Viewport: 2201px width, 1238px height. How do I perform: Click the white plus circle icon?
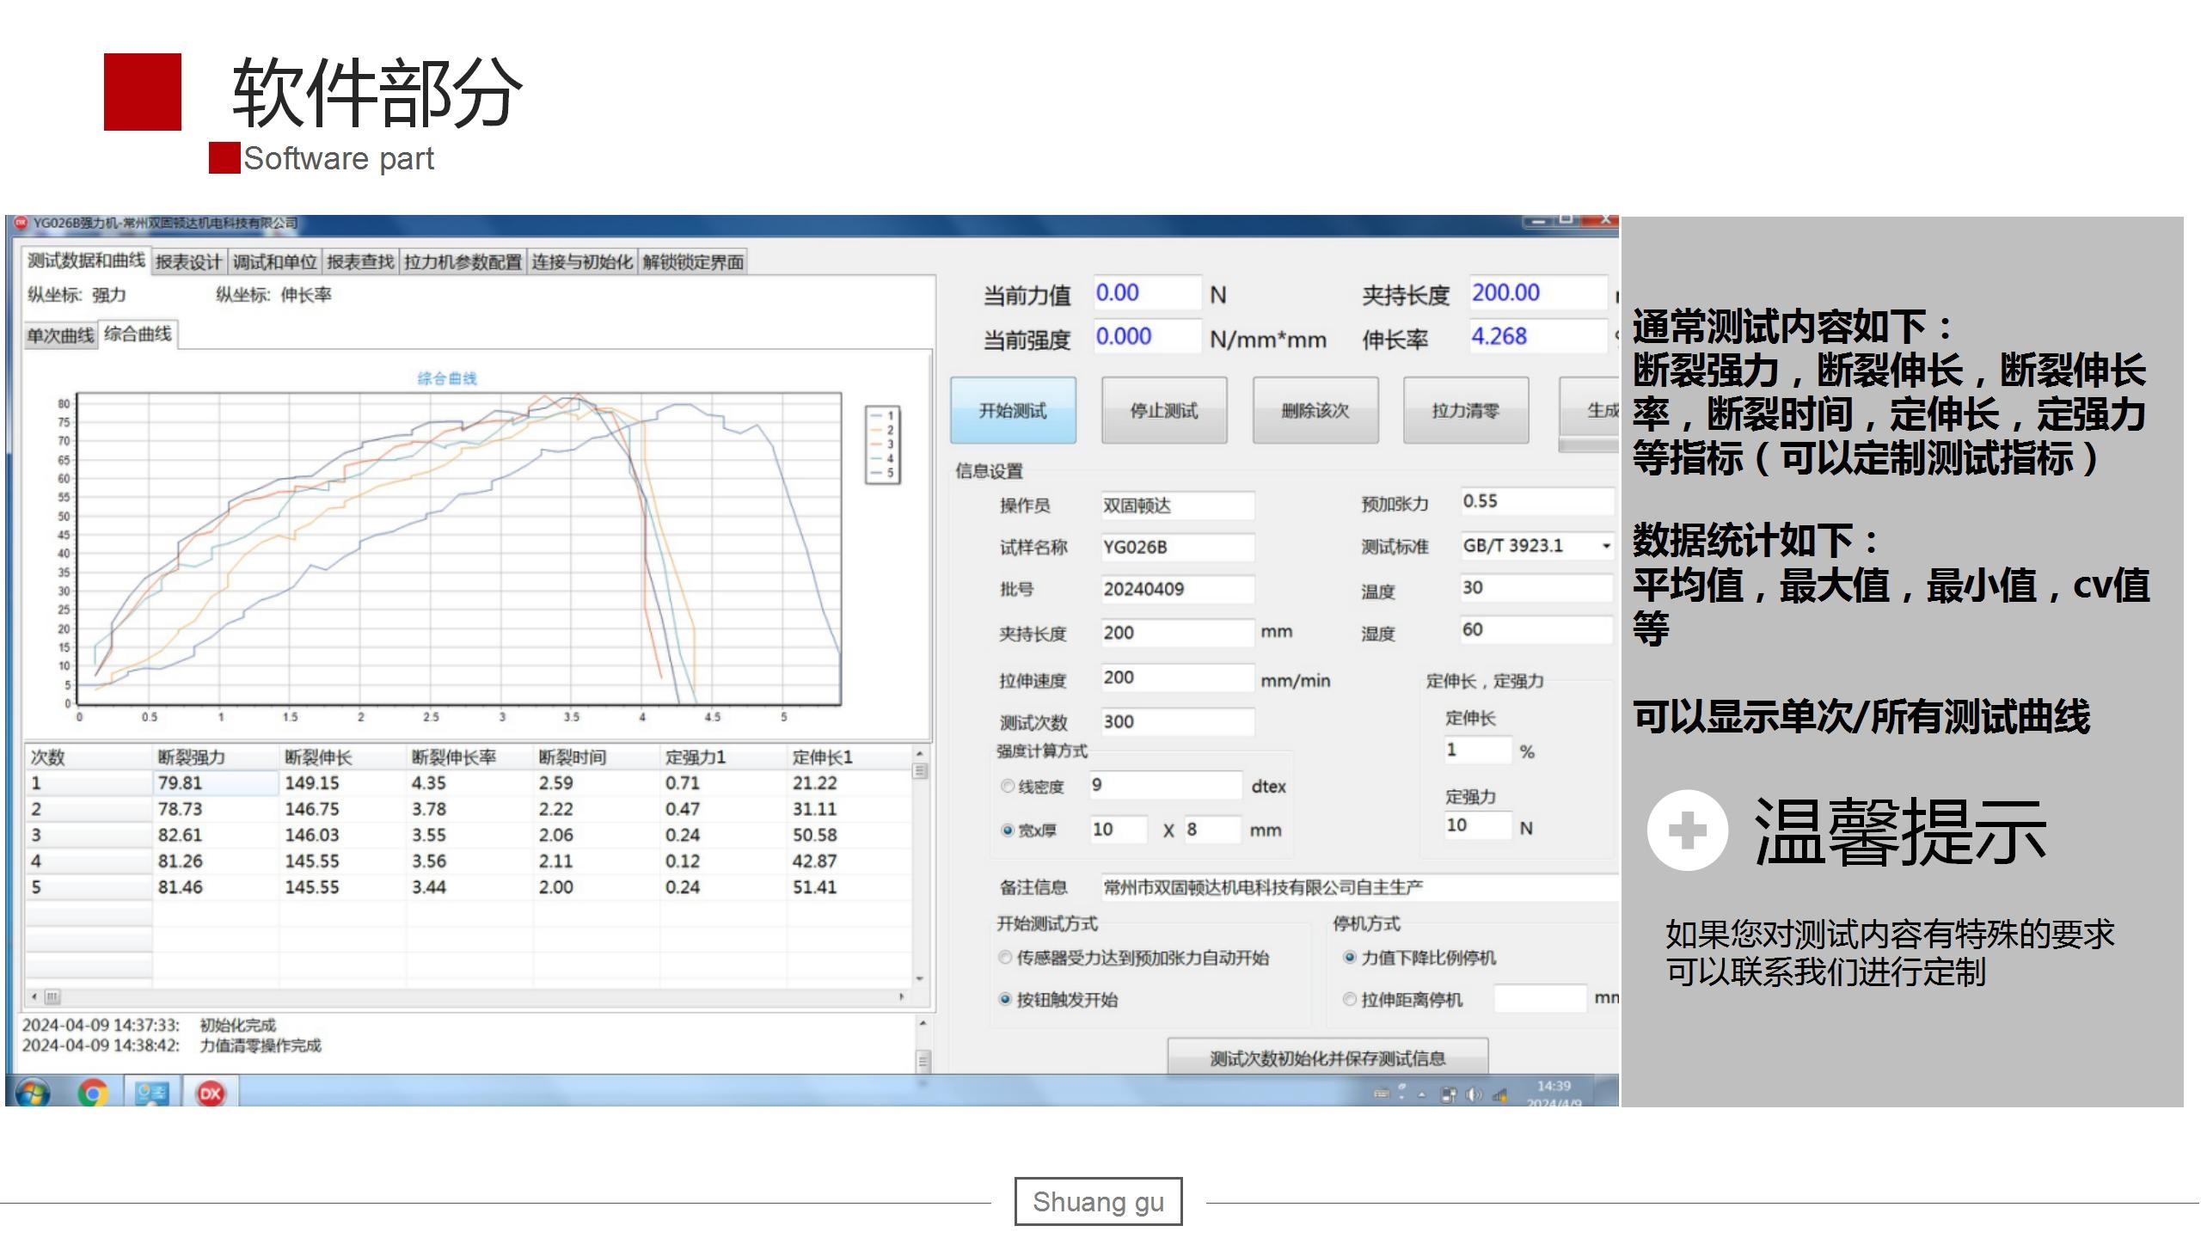pyautogui.click(x=1687, y=830)
